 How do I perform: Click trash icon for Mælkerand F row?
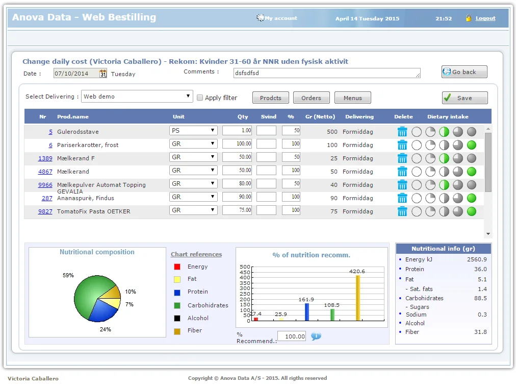pos(402,158)
